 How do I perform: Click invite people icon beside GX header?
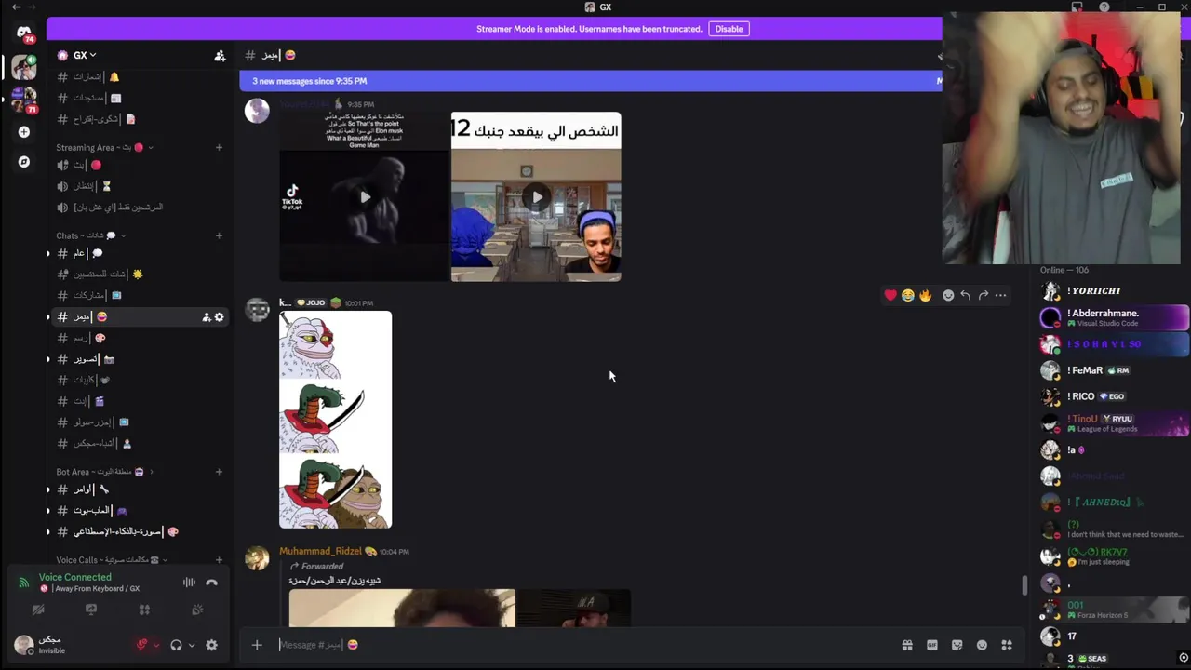click(220, 56)
